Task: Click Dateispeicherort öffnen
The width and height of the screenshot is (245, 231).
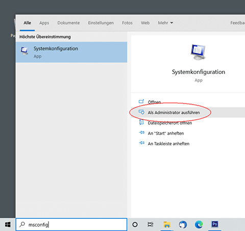Action: pos(170,123)
